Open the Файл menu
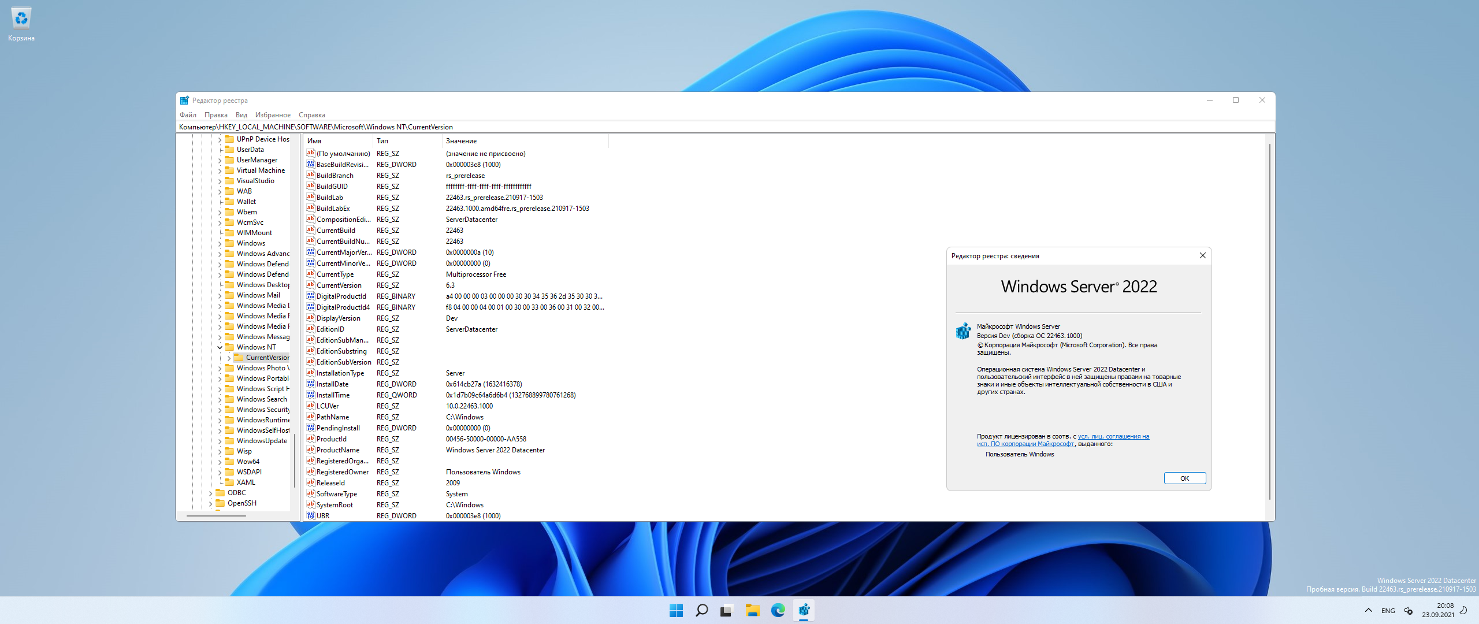Screen dimensions: 1479x624 pos(188,115)
